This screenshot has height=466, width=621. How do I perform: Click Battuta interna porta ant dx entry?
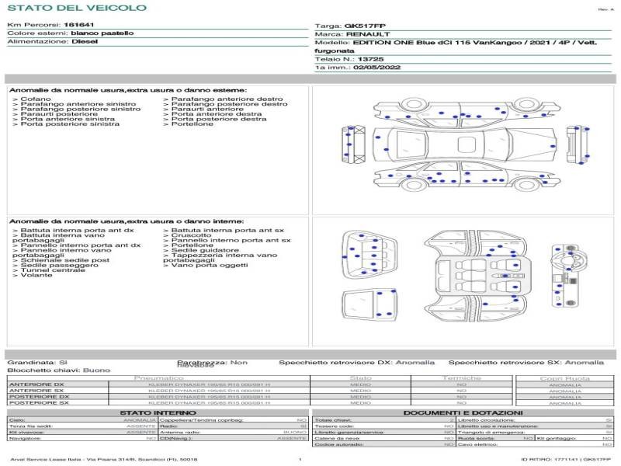pos(73,230)
